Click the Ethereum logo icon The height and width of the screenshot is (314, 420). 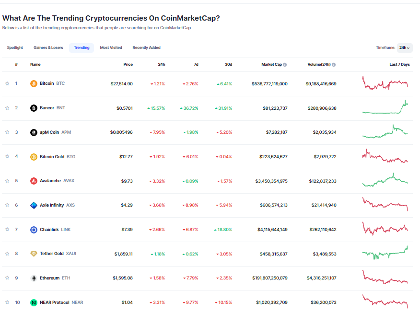click(34, 278)
